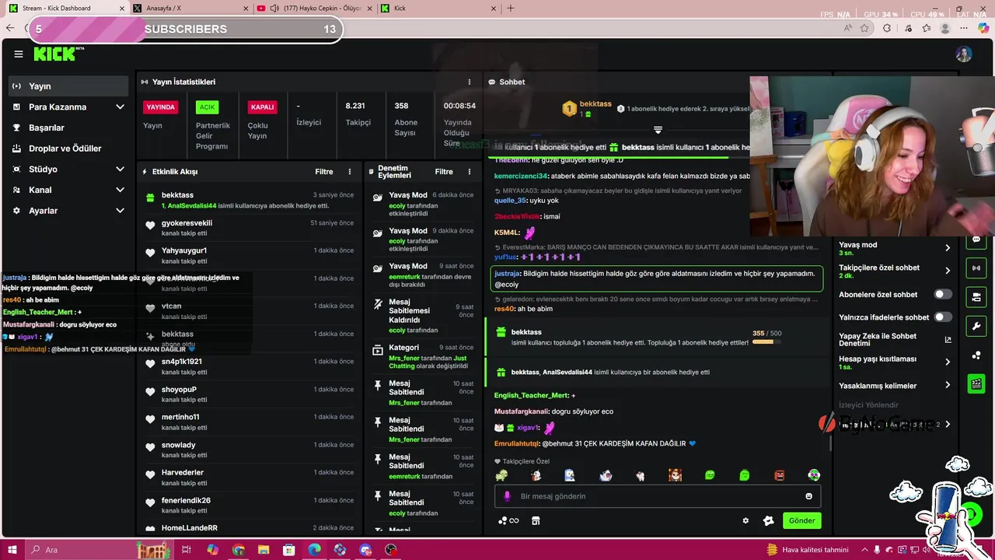This screenshot has width=995, height=560.
Task: Select the blue penguin emote
Action: click(x=570, y=475)
